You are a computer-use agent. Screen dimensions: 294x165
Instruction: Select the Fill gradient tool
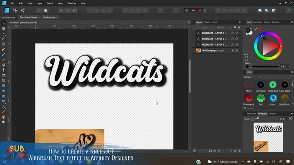pos(4,65)
